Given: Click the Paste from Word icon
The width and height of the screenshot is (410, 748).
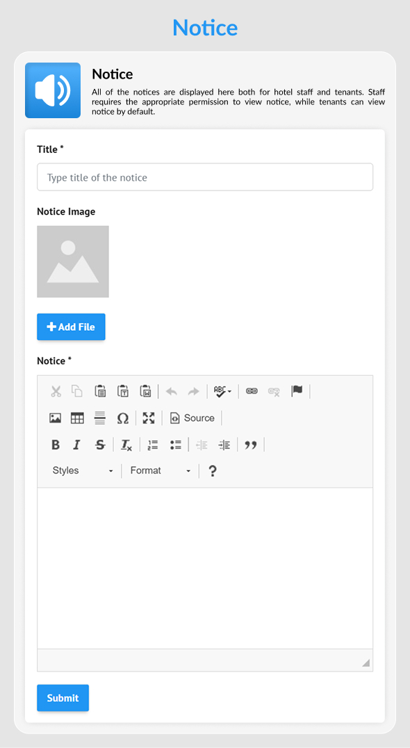Looking at the screenshot, I should tap(145, 391).
